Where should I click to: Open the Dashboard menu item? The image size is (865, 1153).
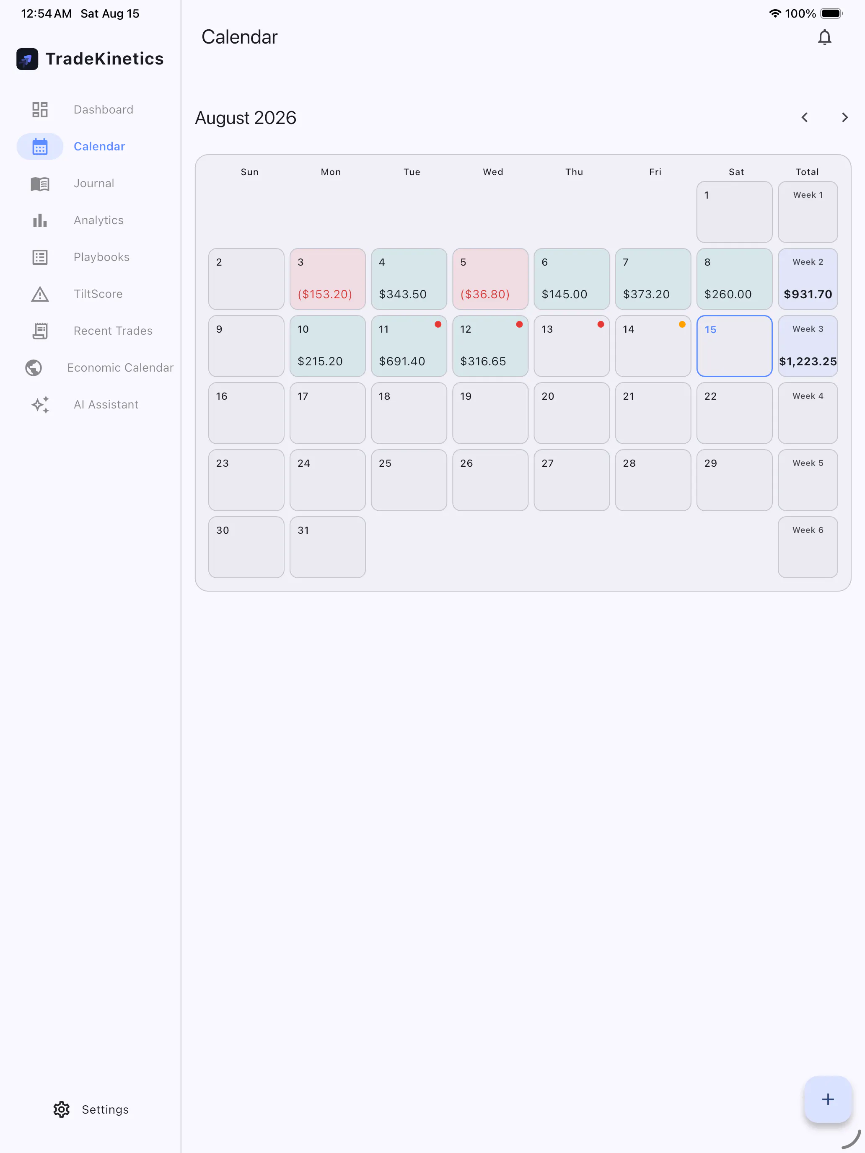(103, 109)
